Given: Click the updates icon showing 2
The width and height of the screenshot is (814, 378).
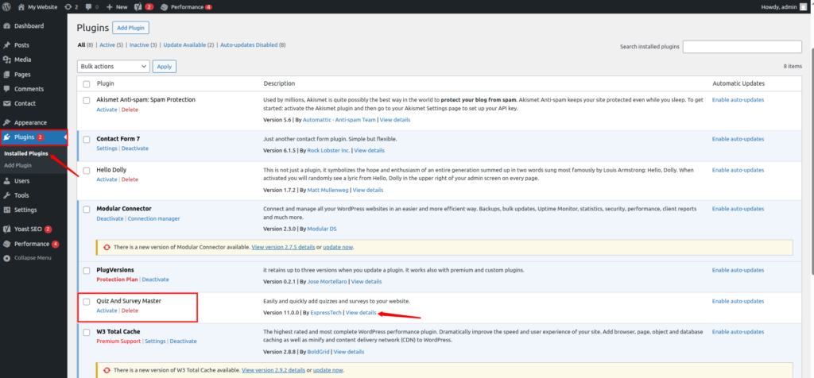Looking at the screenshot, I should 68,7.
